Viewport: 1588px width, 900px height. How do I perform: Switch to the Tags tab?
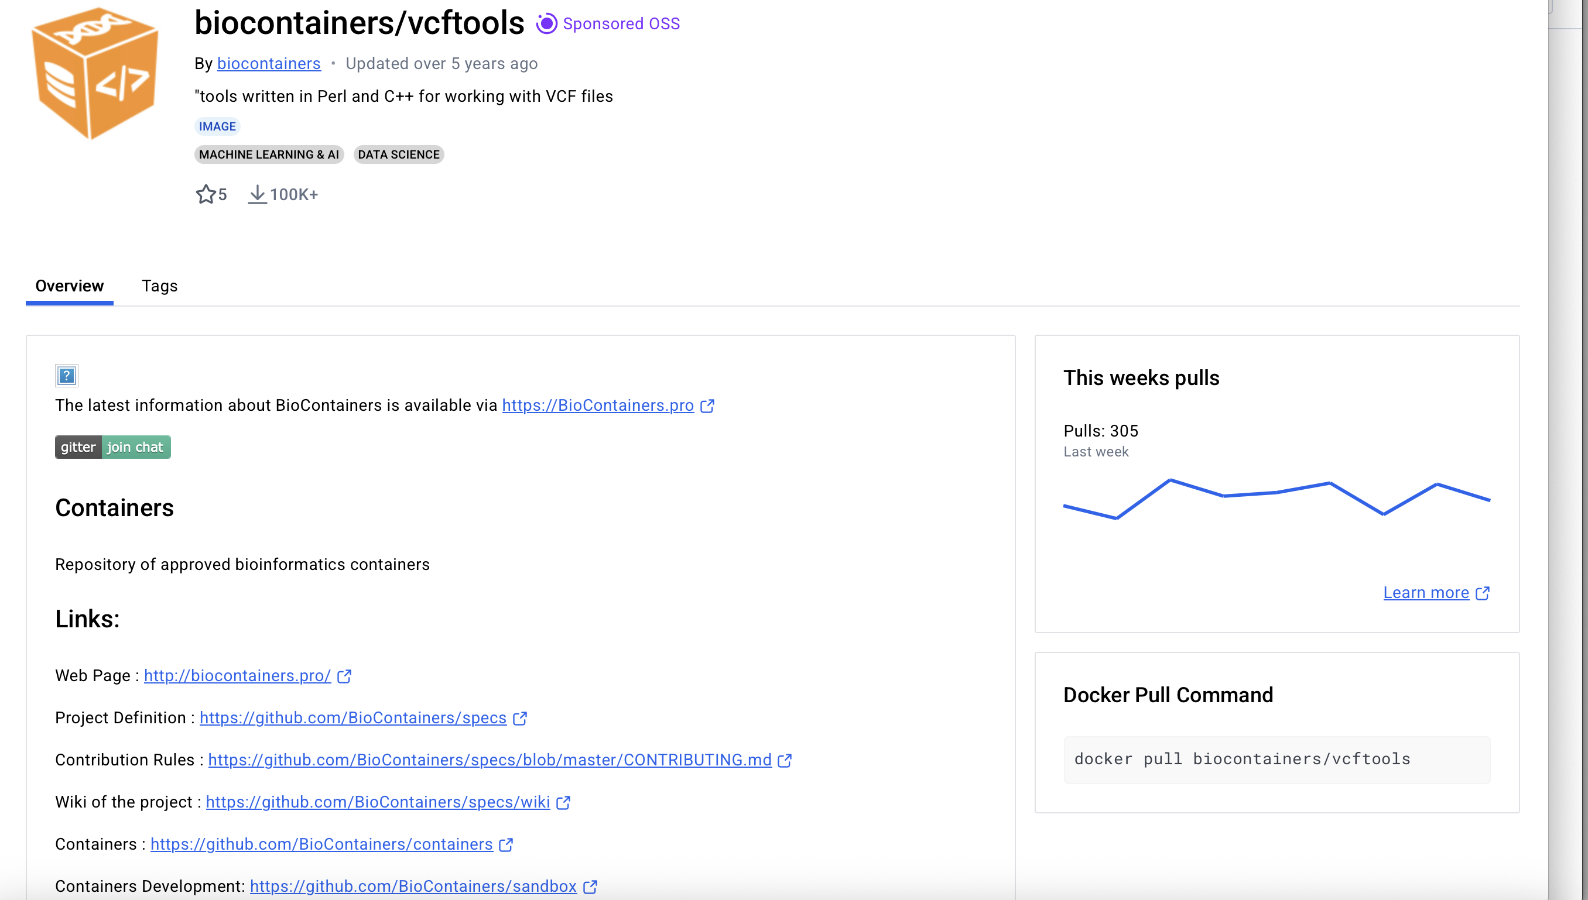click(159, 286)
